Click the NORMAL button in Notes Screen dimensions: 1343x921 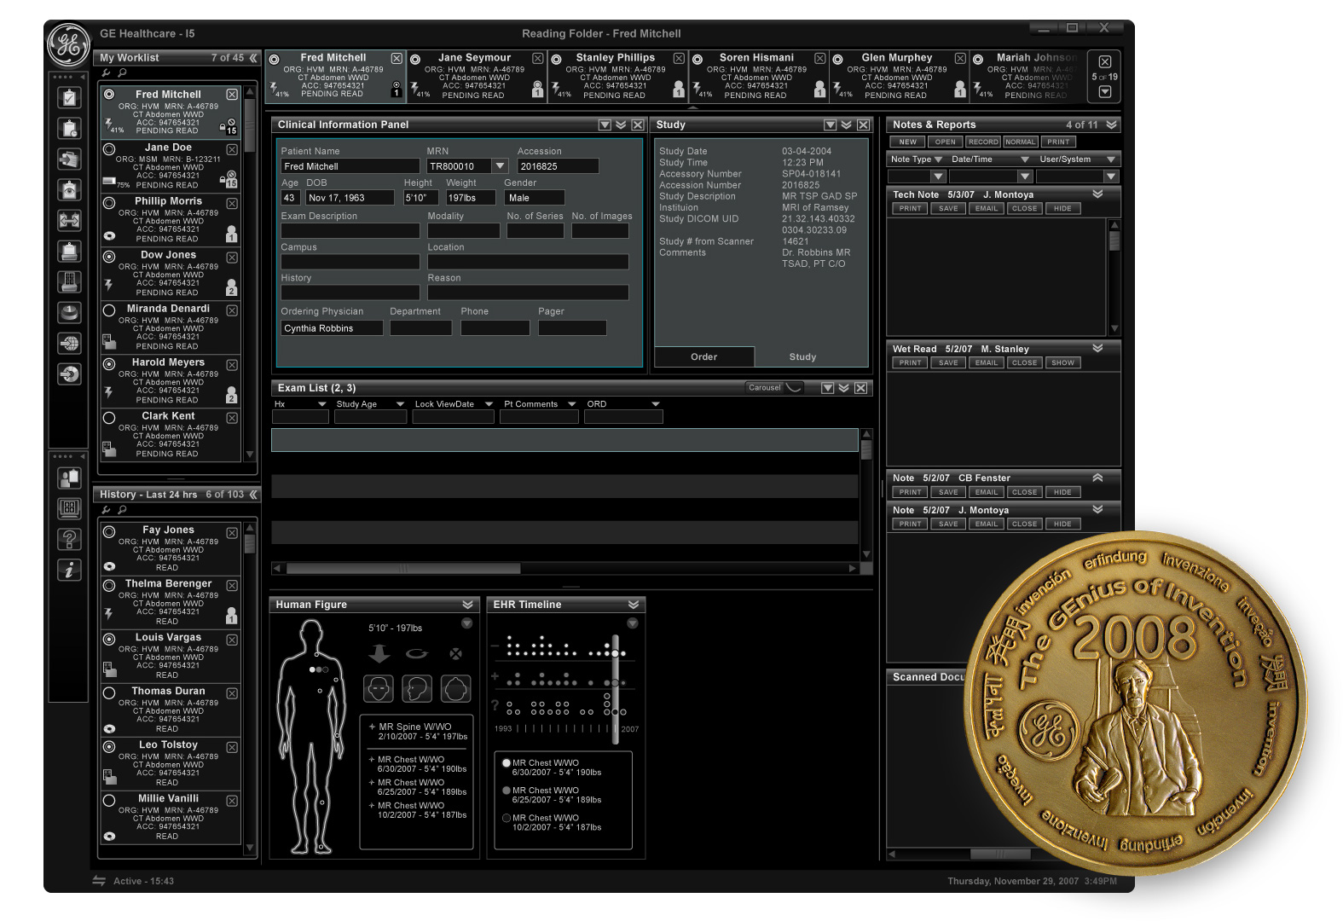pyautogui.click(x=1020, y=142)
